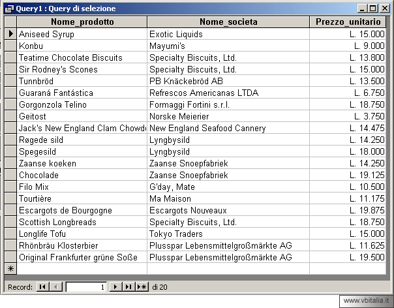Select row selector for Chocolade record
The height and width of the screenshot is (308, 394).
coord(10,175)
